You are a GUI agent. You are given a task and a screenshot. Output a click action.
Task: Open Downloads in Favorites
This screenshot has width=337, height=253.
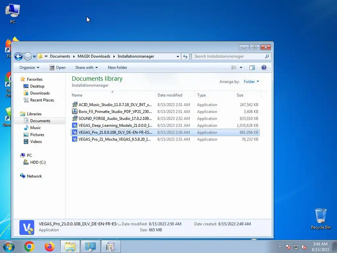point(40,93)
